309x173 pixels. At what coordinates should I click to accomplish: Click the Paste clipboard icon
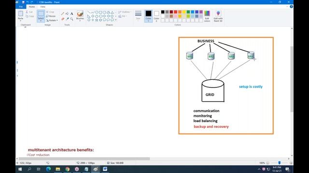point(20,13)
